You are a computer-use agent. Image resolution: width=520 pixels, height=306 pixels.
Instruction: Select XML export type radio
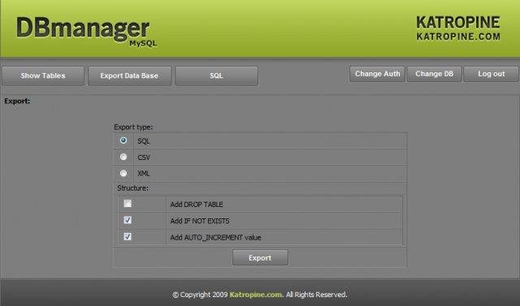[123, 173]
